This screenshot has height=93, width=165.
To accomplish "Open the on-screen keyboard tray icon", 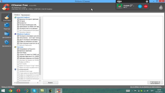I will [x=128, y=91].
